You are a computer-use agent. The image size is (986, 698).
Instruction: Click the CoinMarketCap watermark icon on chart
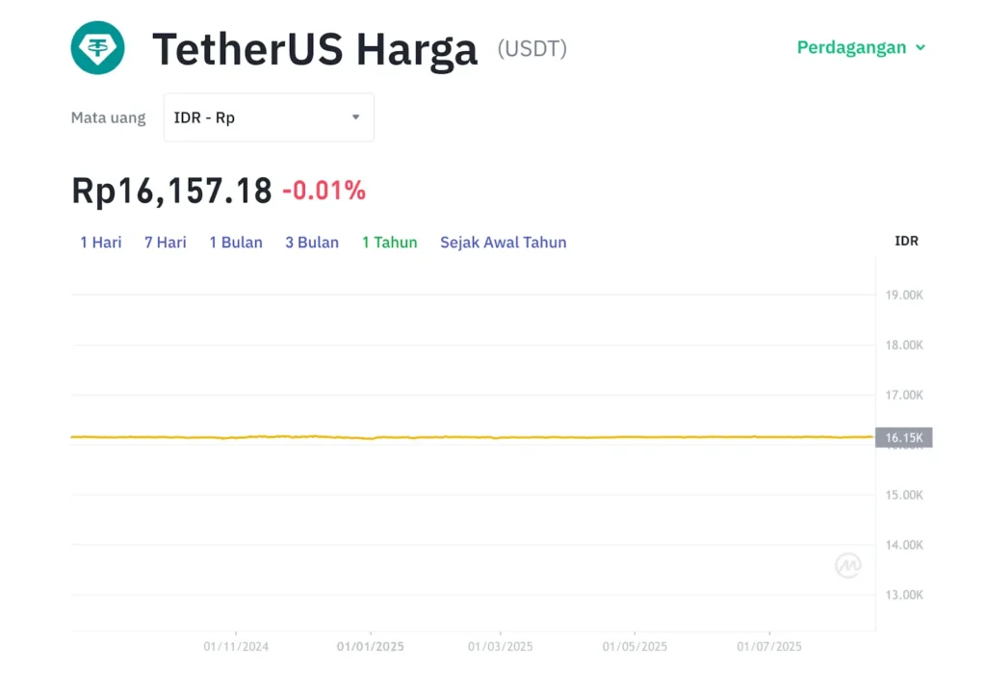click(x=847, y=565)
